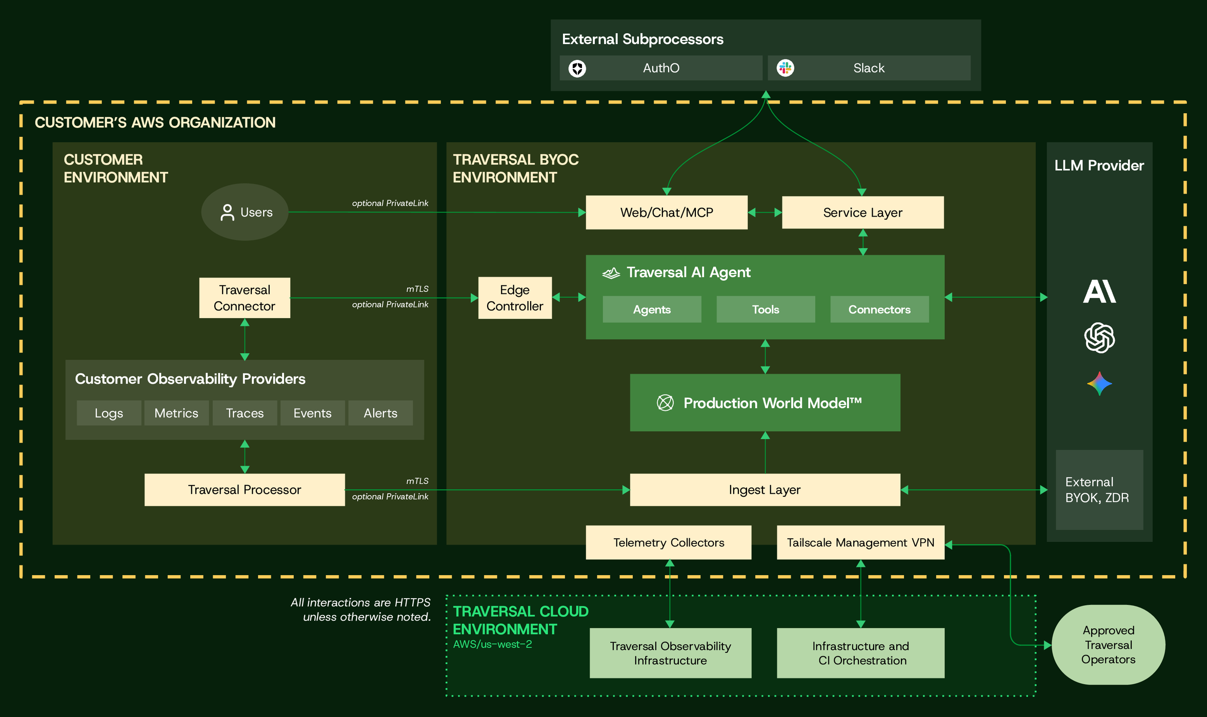Click the Events provider tile

312,413
